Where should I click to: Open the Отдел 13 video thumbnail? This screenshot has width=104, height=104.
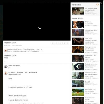(78, 24)
